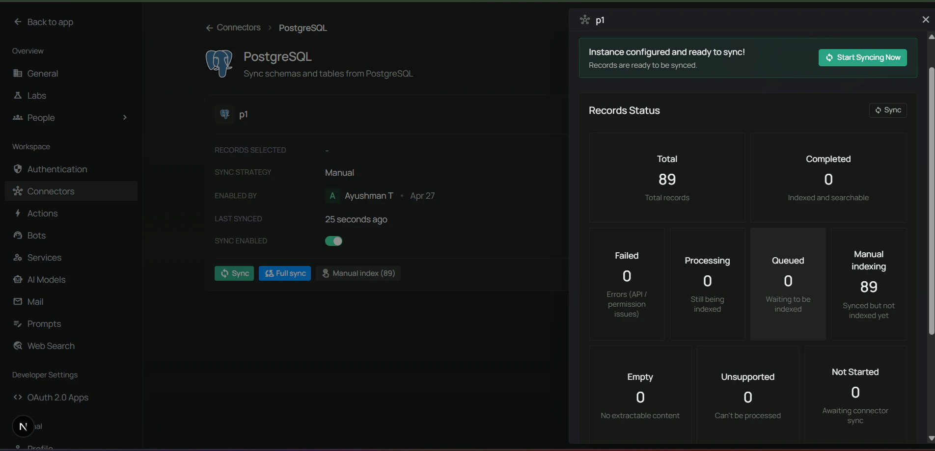The image size is (935, 451).
Task: Click the p1 instance name row
Action: point(391,114)
